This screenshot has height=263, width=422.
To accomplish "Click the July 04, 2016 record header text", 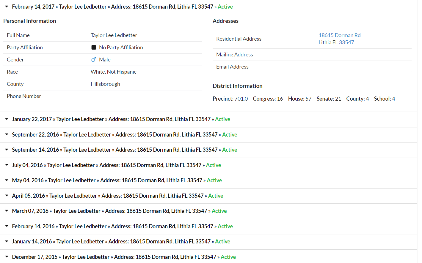I will point(117,165).
